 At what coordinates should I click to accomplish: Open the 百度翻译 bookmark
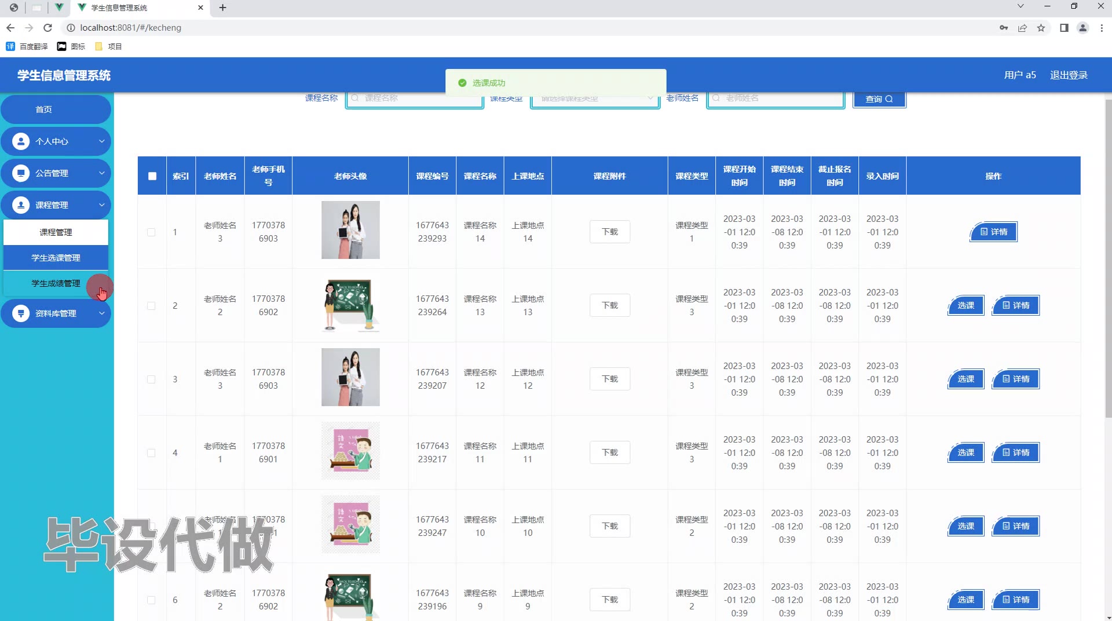click(x=27, y=46)
